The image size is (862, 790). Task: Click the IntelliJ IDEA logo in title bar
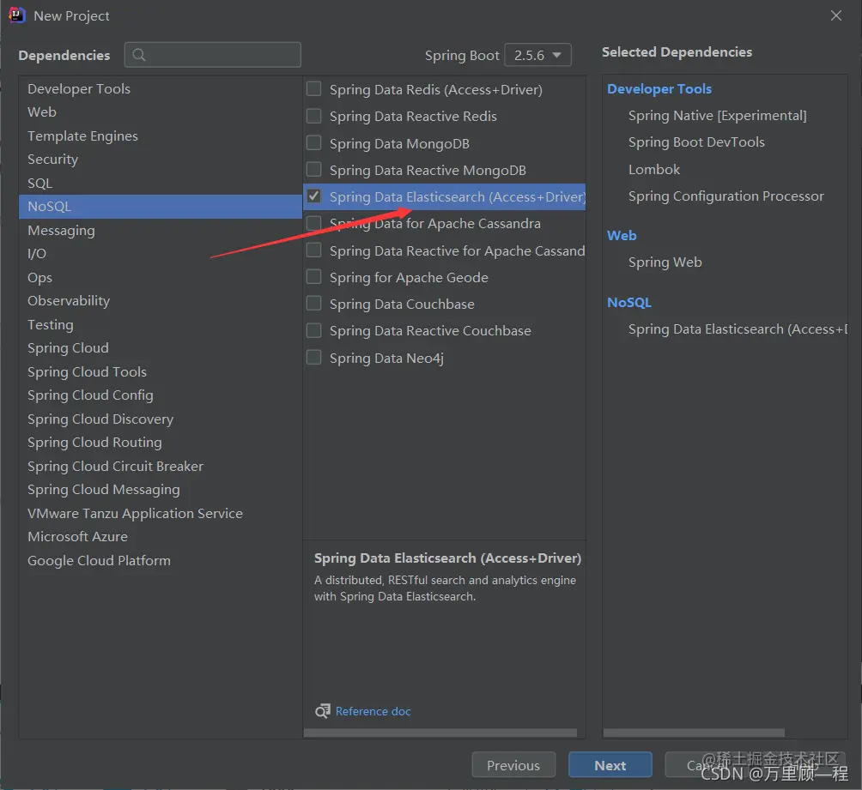[17, 15]
